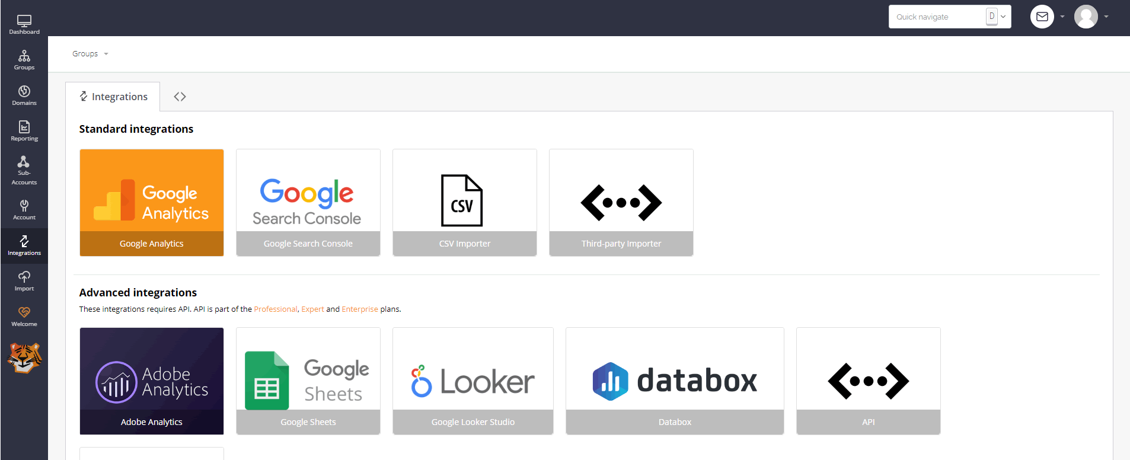
Task: Follow the Enterprise plan link
Action: pyautogui.click(x=360, y=309)
